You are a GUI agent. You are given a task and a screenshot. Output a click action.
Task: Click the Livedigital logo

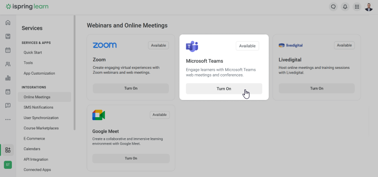(x=291, y=45)
